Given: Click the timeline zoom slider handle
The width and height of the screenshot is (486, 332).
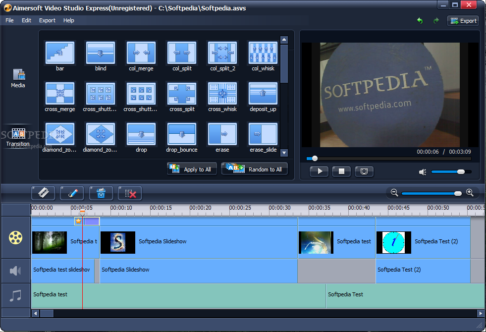Looking at the screenshot, I should [x=458, y=193].
